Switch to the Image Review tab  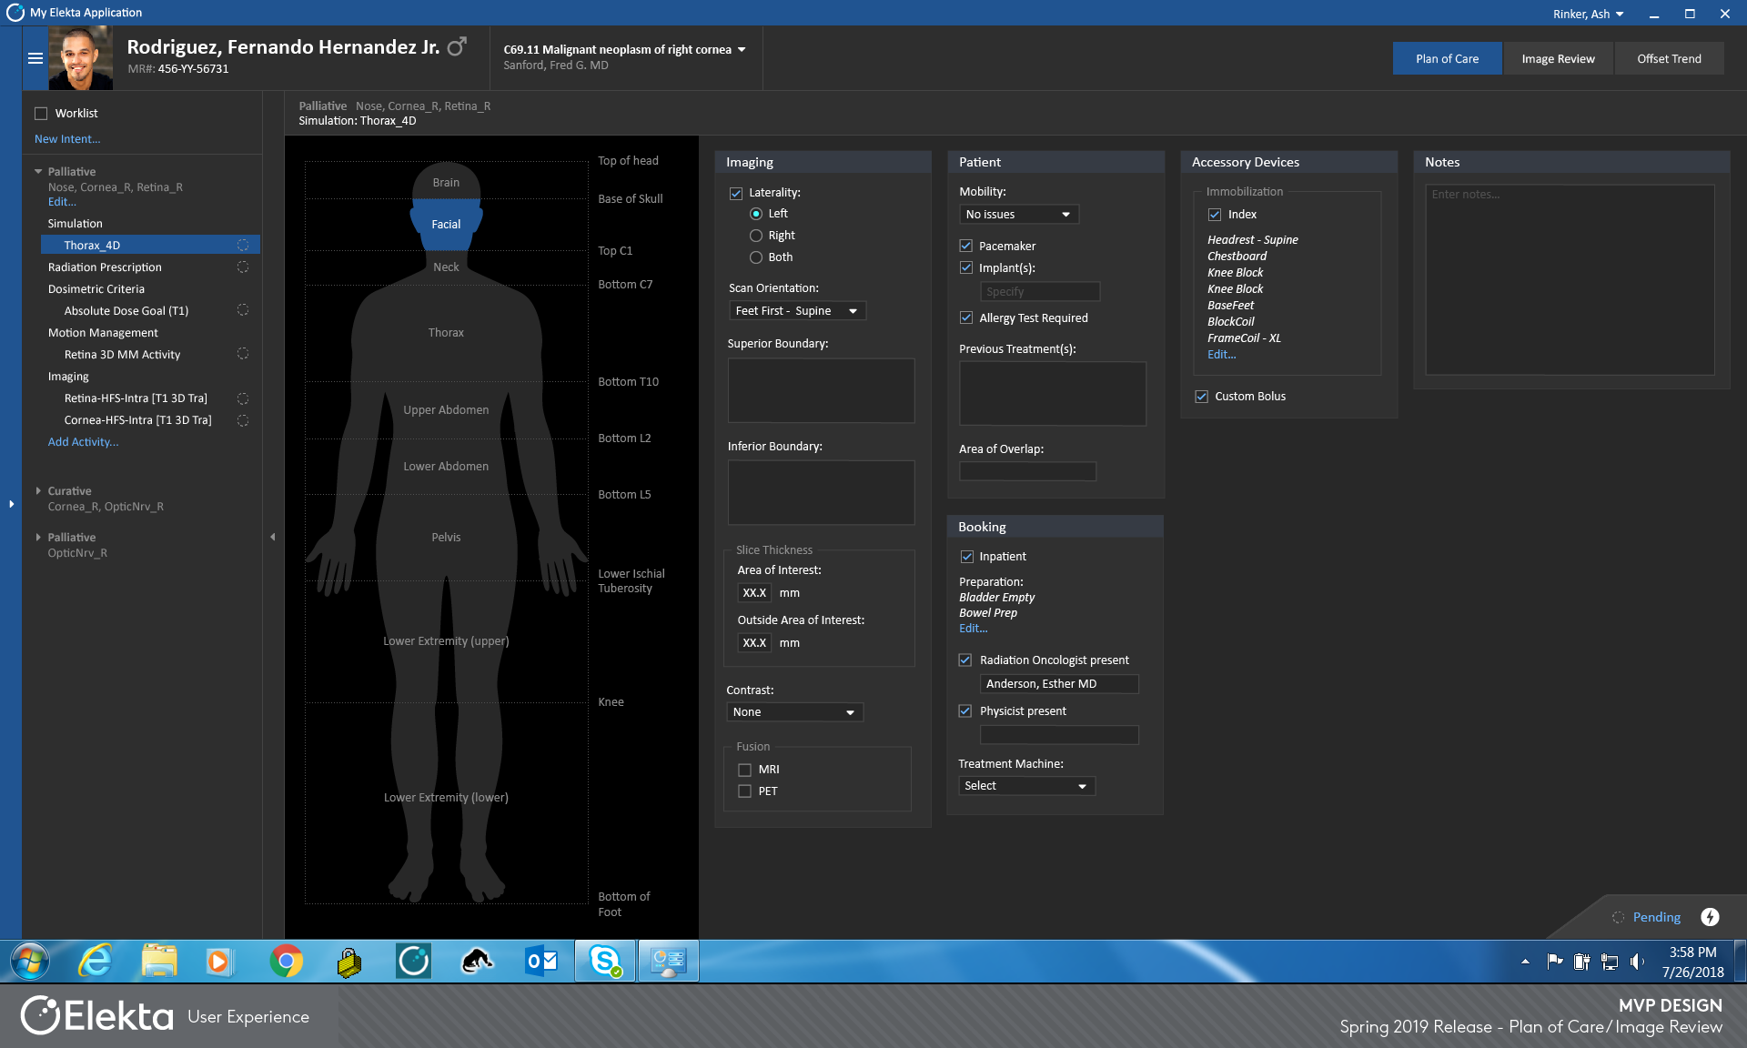click(1558, 57)
